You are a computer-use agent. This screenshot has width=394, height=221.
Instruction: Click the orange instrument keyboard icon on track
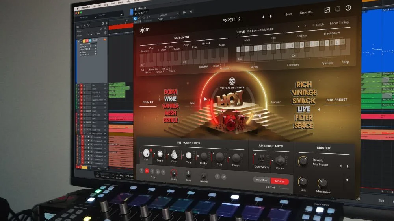105,39
